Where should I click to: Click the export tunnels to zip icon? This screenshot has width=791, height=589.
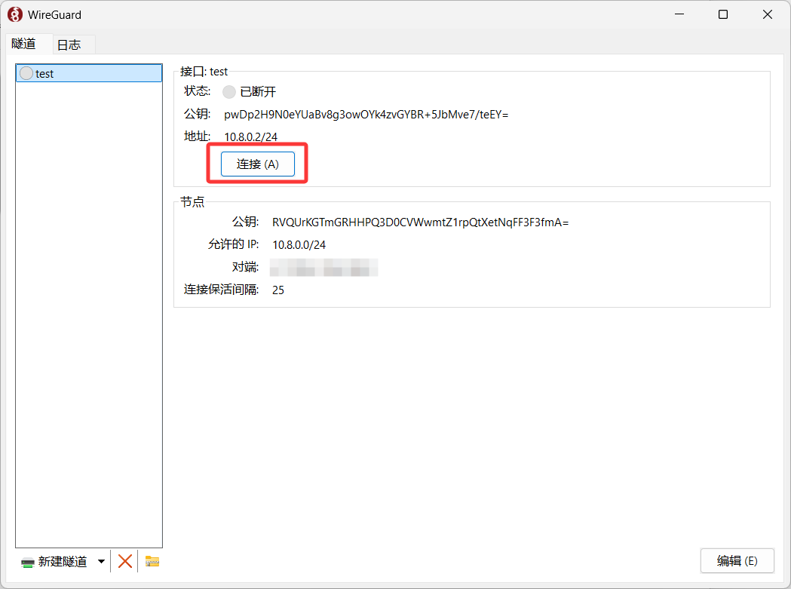pyautogui.click(x=152, y=561)
